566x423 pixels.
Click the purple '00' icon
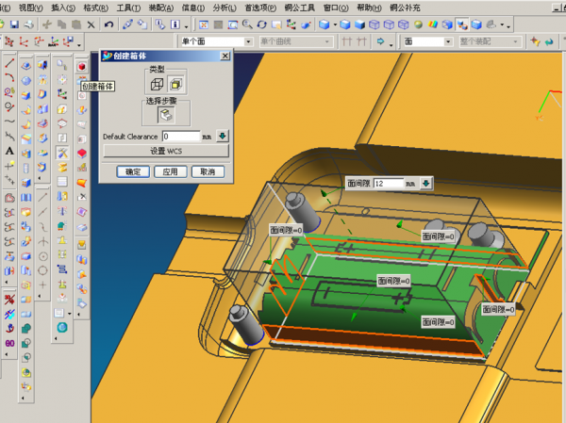[x=9, y=343]
